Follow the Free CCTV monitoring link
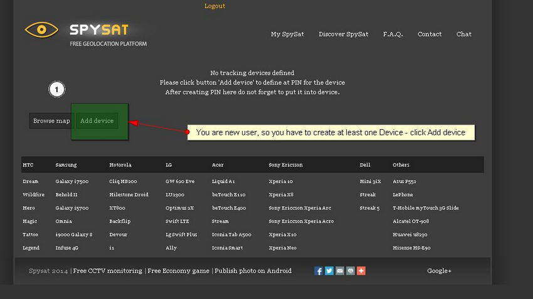Image resolution: width=533 pixels, height=299 pixels. pos(108,271)
